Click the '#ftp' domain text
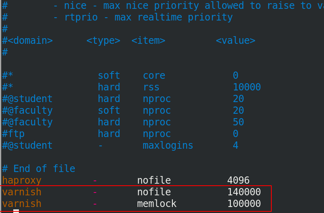The height and width of the screenshot is (213, 324). [x=13, y=134]
